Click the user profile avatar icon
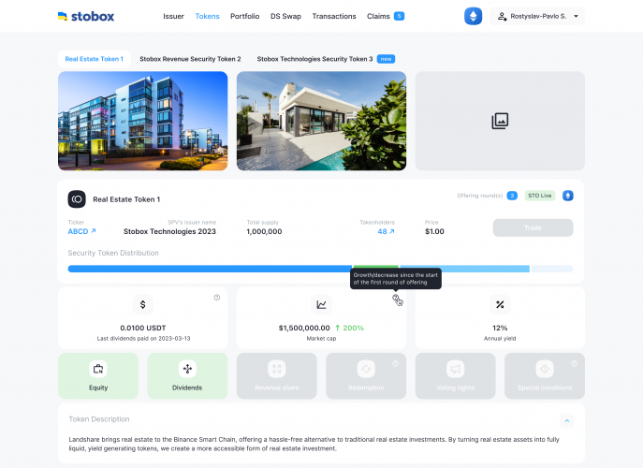 click(x=502, y=17)
